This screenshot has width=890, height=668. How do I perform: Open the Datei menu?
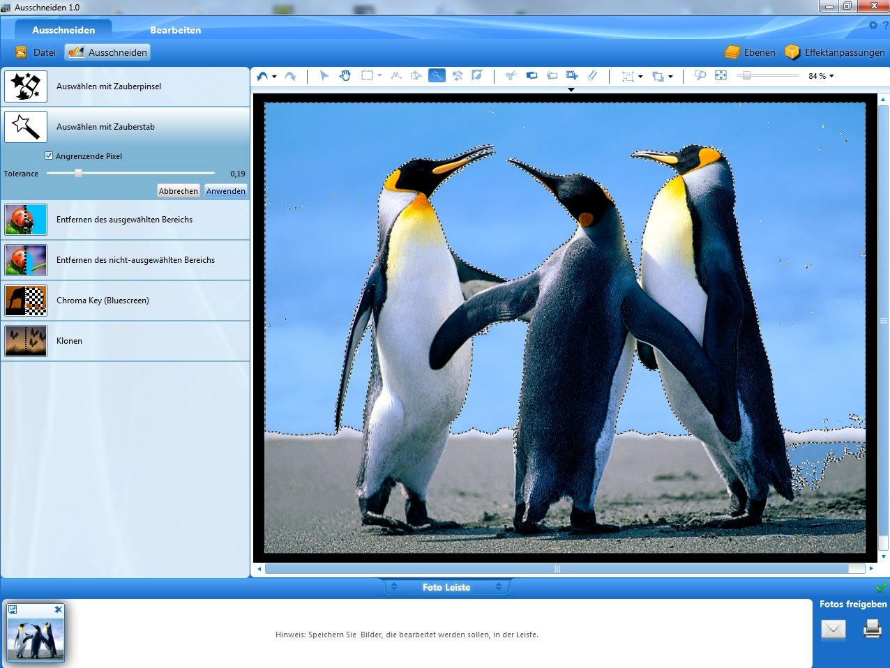[36, 52]
